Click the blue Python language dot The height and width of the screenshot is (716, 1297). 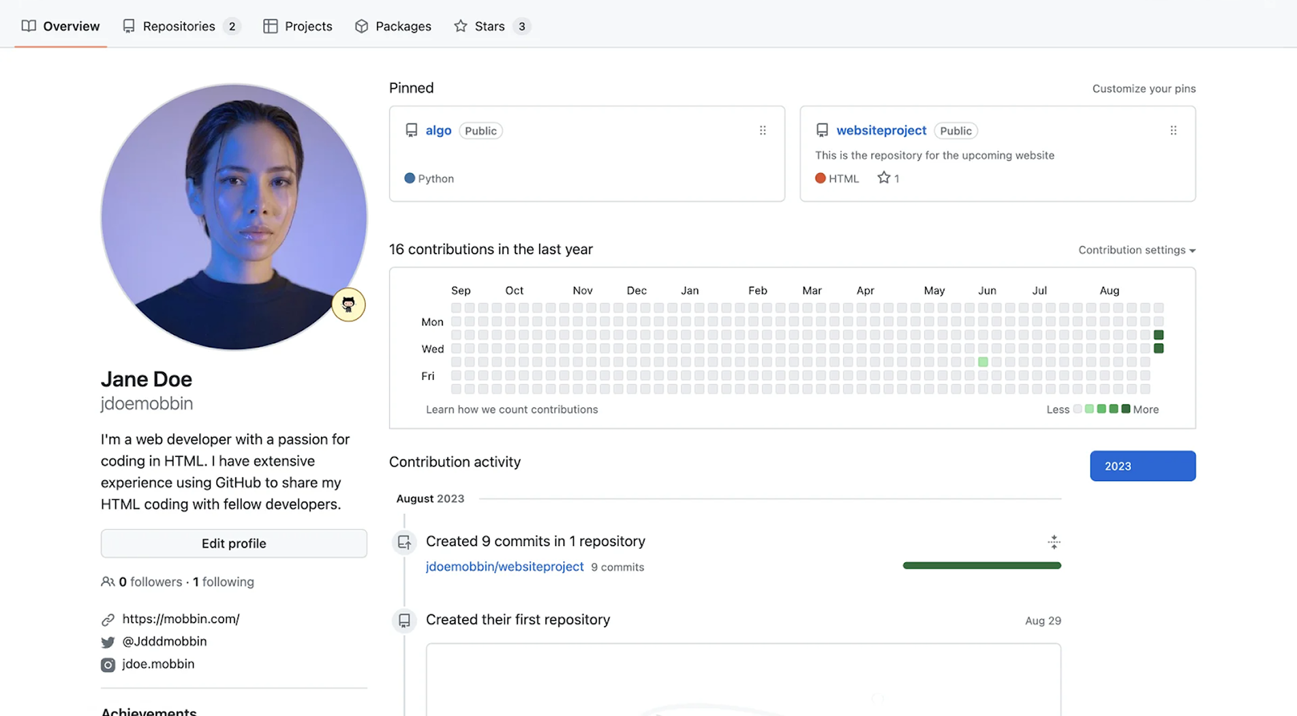(x=410, y=178)
